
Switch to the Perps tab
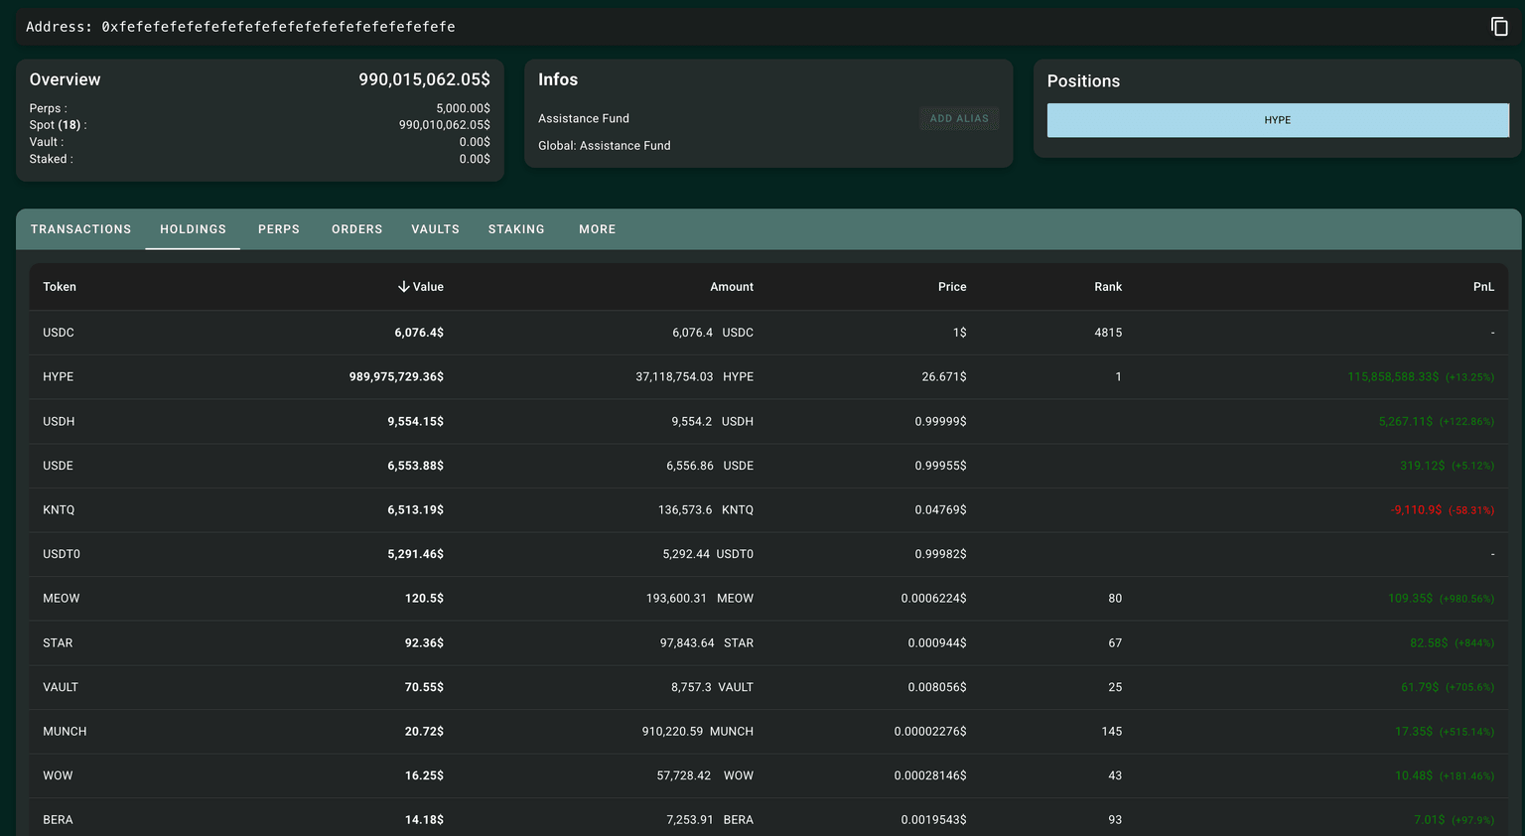coord(279,229)
